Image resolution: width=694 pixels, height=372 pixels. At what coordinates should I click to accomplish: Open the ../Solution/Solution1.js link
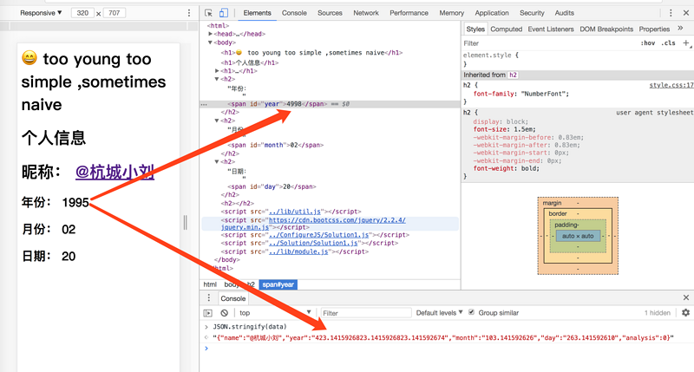(x=313, y=243)
